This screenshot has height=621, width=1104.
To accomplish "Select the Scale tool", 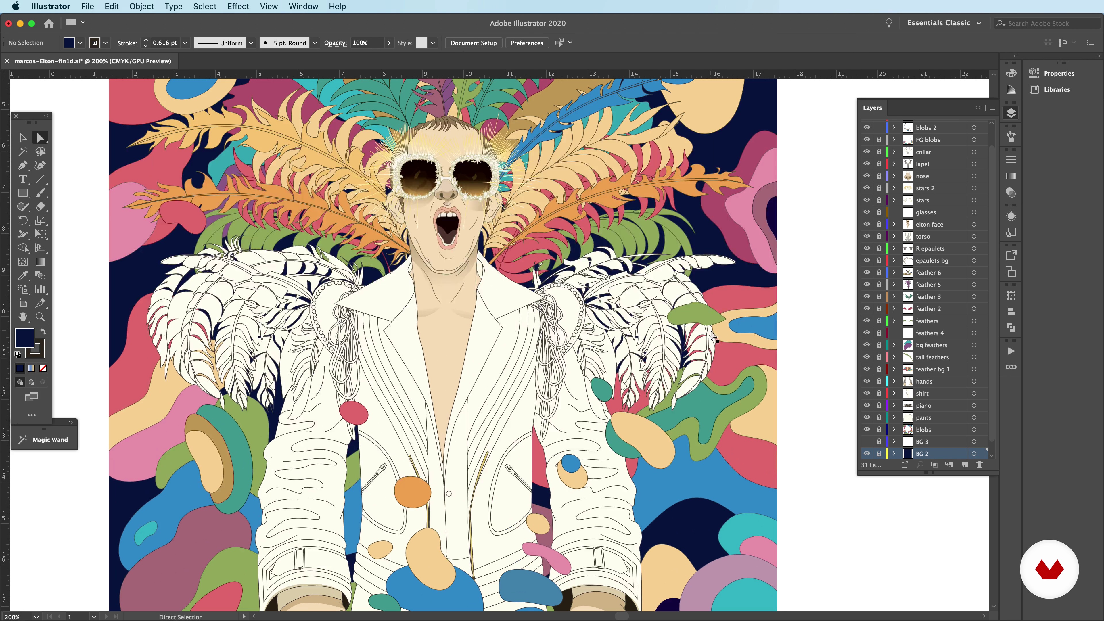I will point(40,220).
